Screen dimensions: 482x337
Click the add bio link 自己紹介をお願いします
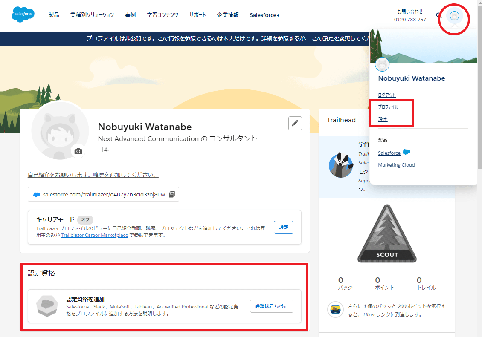93,175
